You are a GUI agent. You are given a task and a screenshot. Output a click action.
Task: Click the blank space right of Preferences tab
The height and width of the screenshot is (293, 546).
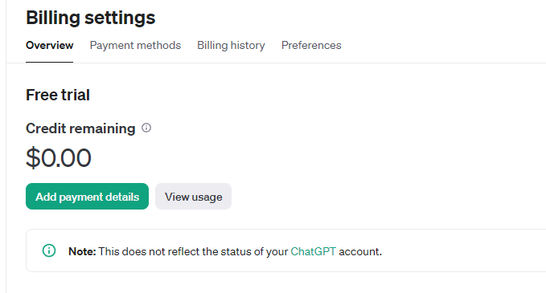click(x=442, y=45)
